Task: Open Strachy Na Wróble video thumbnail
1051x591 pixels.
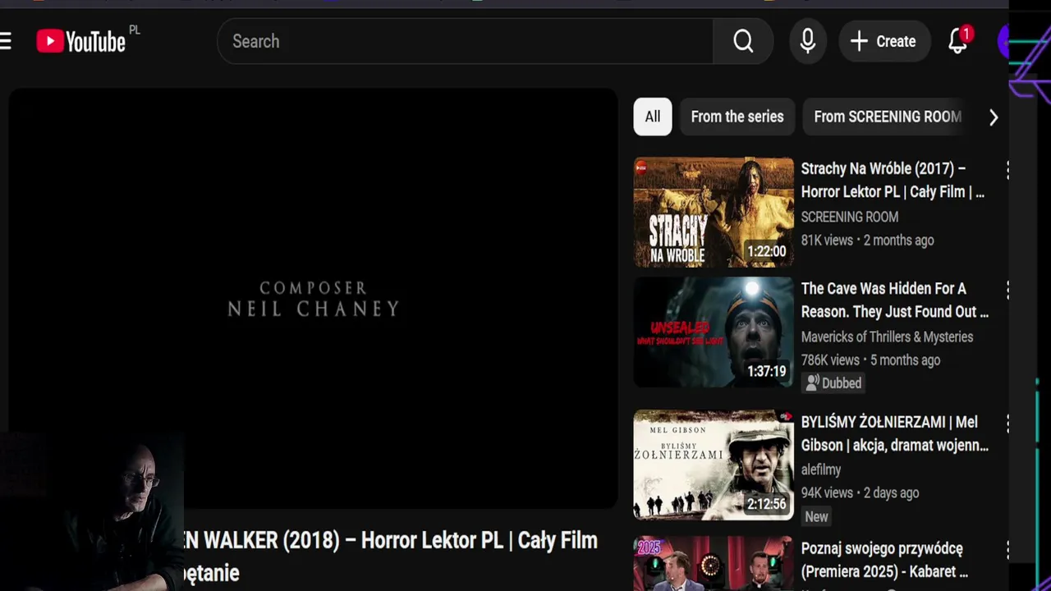Action: pos(714,213)
